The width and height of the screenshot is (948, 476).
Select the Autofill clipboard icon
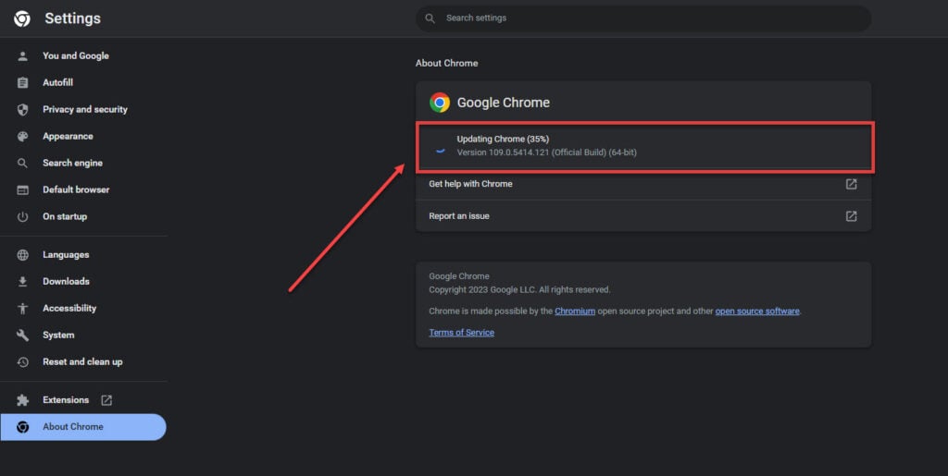(22, 82)
